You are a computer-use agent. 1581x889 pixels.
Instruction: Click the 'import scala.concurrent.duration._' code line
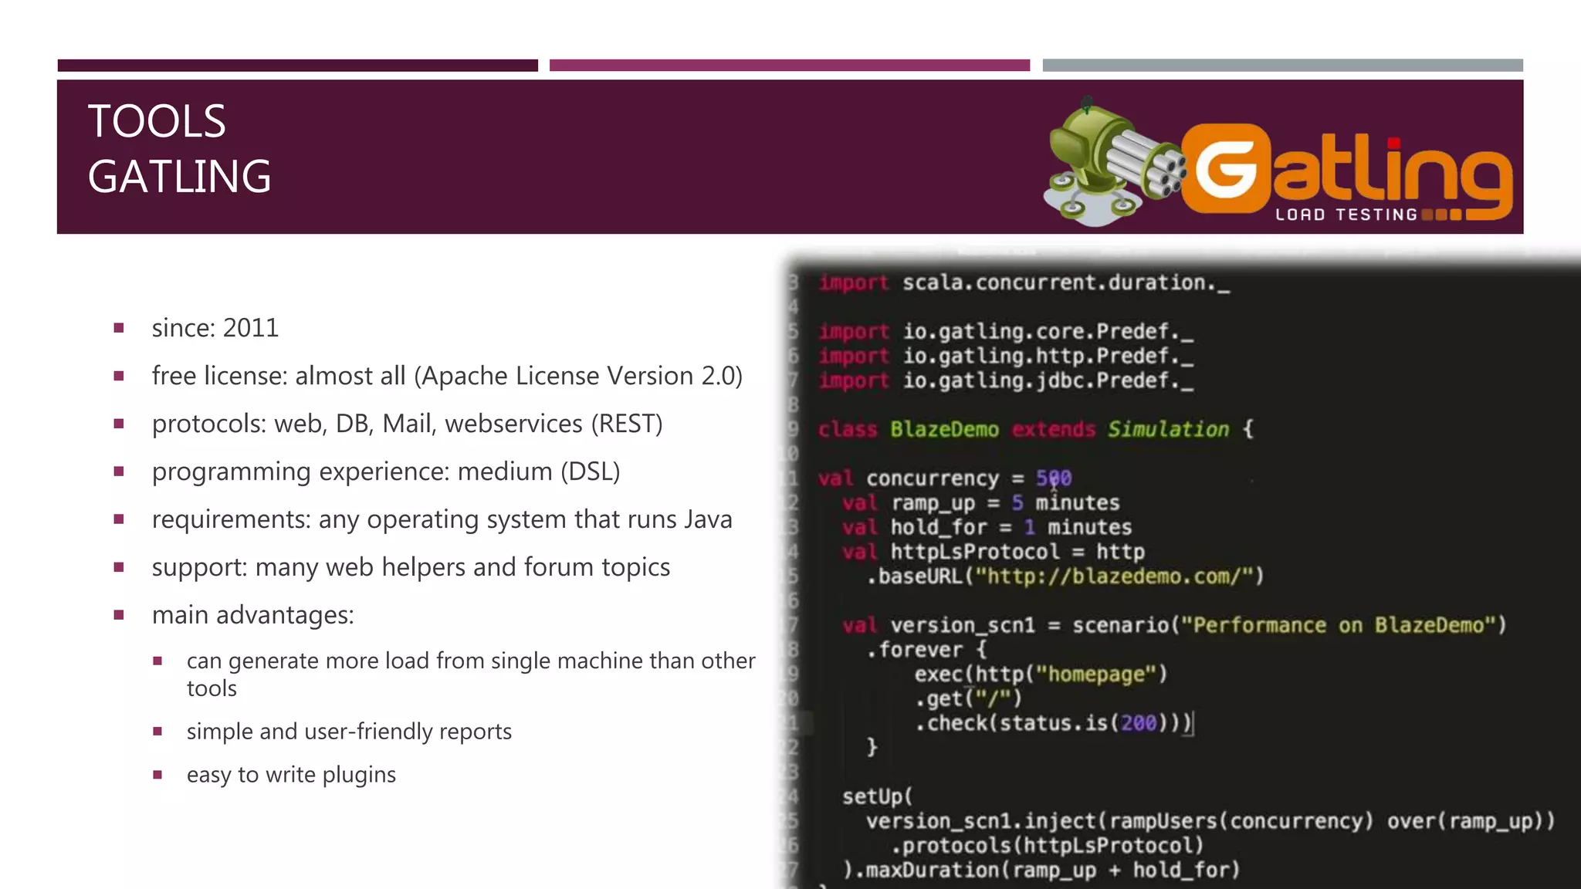pyautogui.click(x=1024, y=283)
